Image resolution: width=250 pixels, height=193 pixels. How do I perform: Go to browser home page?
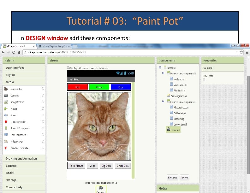pyautogui.click(x=19, y=52)
